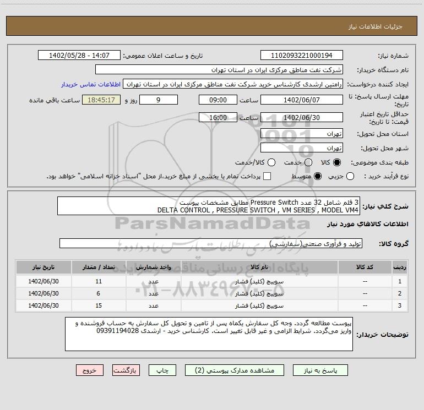Viewport: 424px width, 410px height.
Task: Click the خروج exit button
Action: tap(90, 370)
